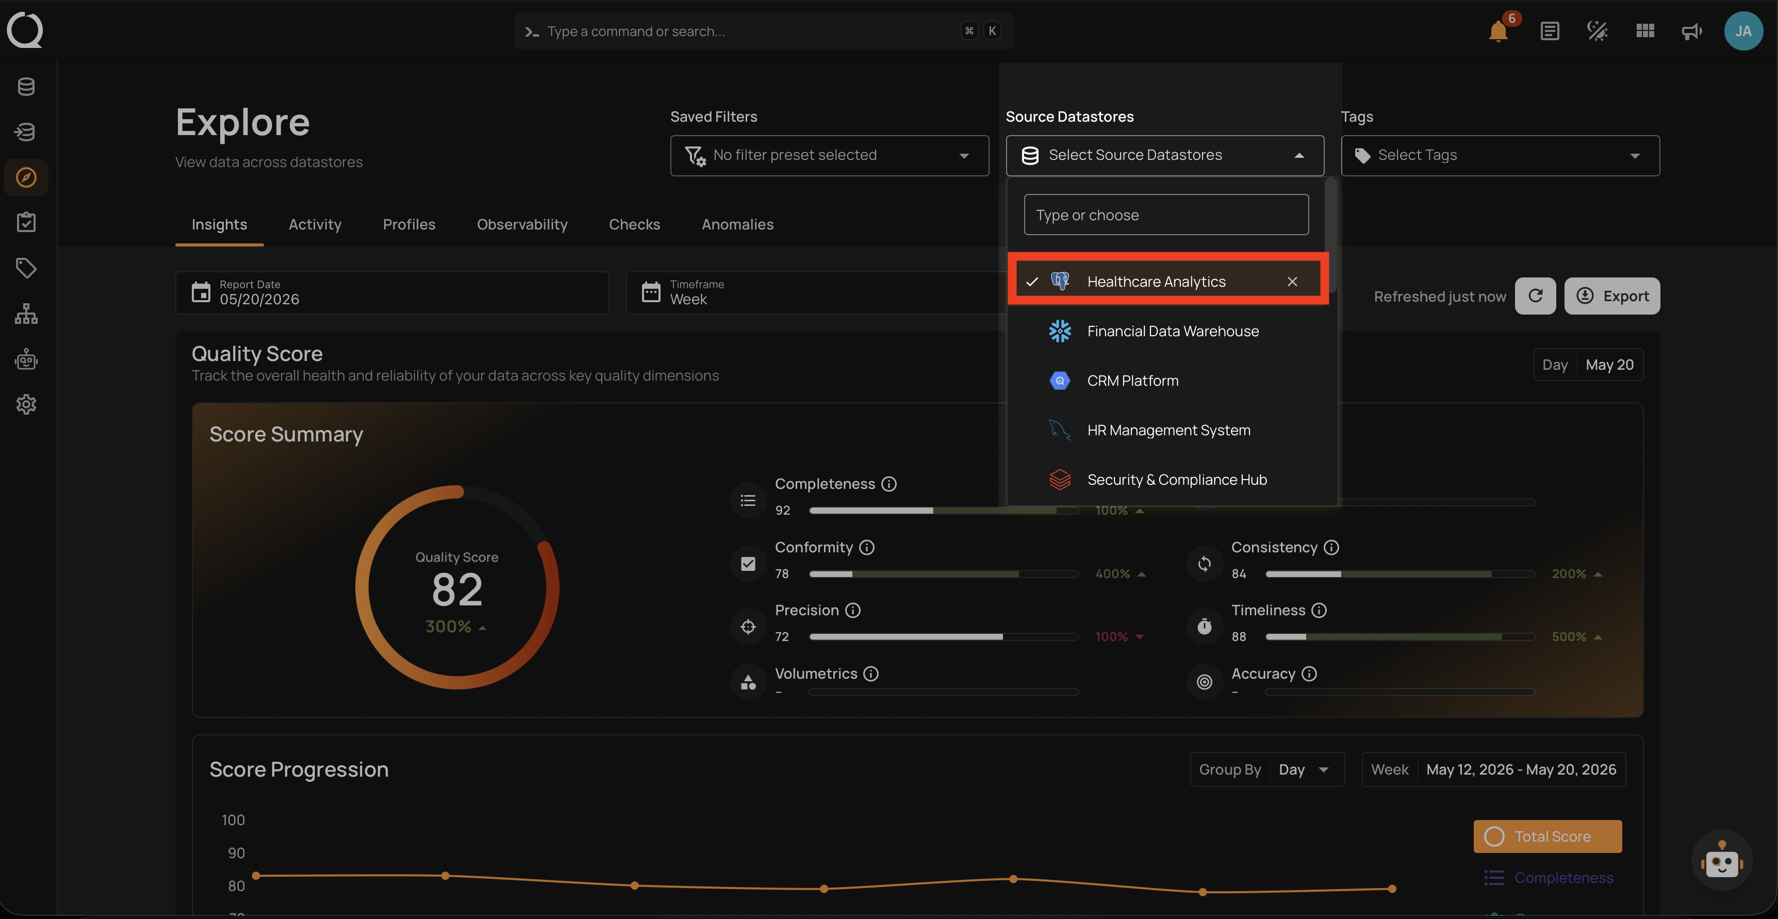
Task: Click the announcements megaphone icon
Action: click(1692, 31)
